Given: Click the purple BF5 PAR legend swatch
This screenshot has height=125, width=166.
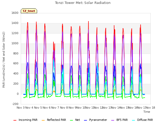Looking at the screenshot, I should tap(113, 120).
